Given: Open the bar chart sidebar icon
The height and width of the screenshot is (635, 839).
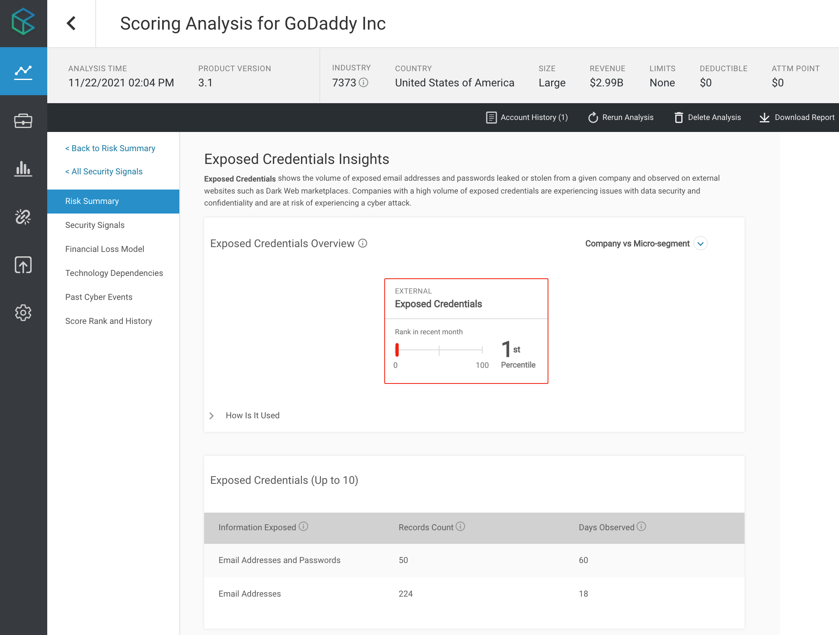Looking at the screenshot, I should [23, 168].
